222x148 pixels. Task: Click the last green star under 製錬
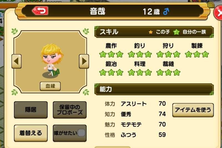(x=205, y=54)
